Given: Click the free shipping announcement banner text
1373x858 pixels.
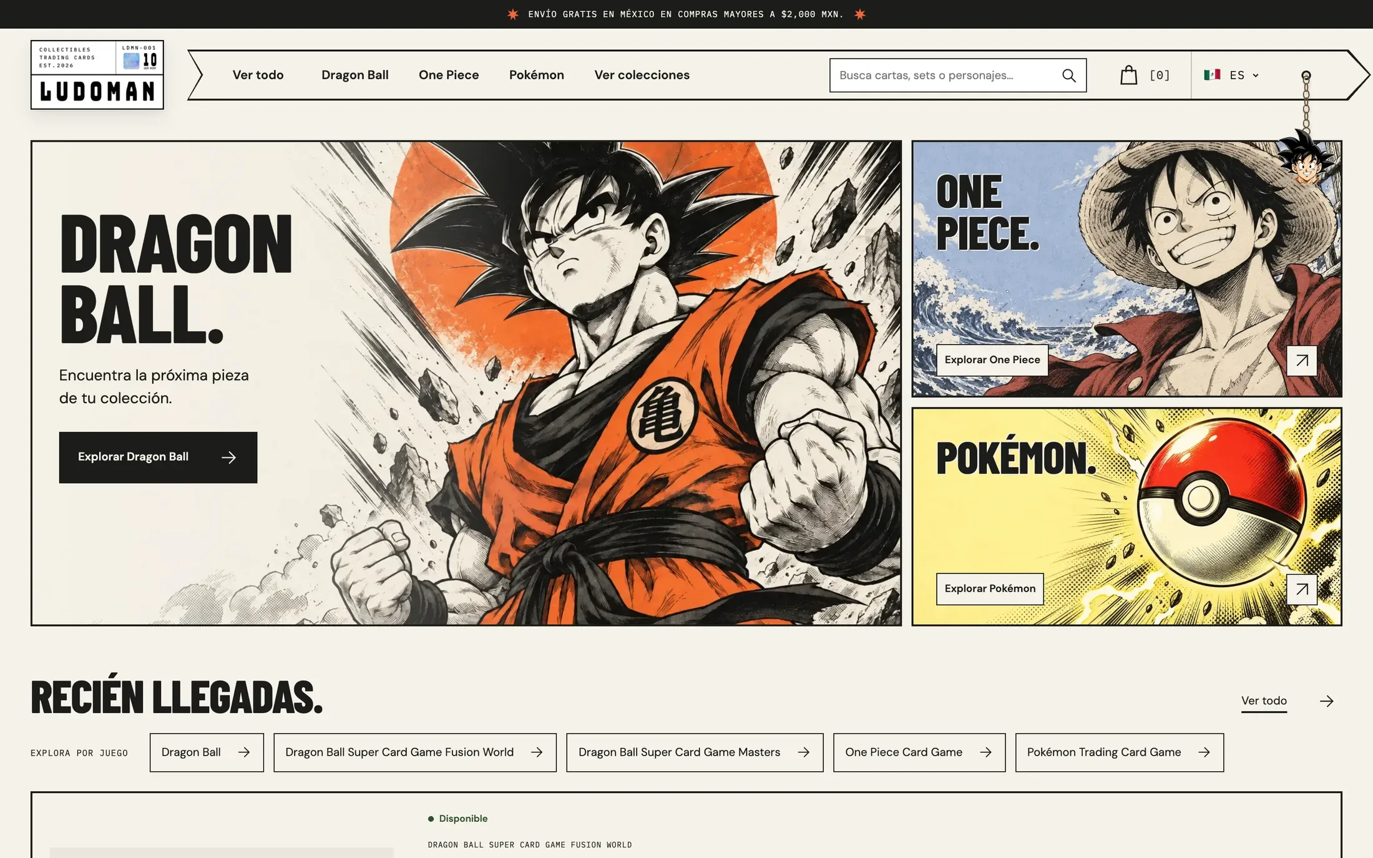Looking at the screenshot, I should (686, 14).
